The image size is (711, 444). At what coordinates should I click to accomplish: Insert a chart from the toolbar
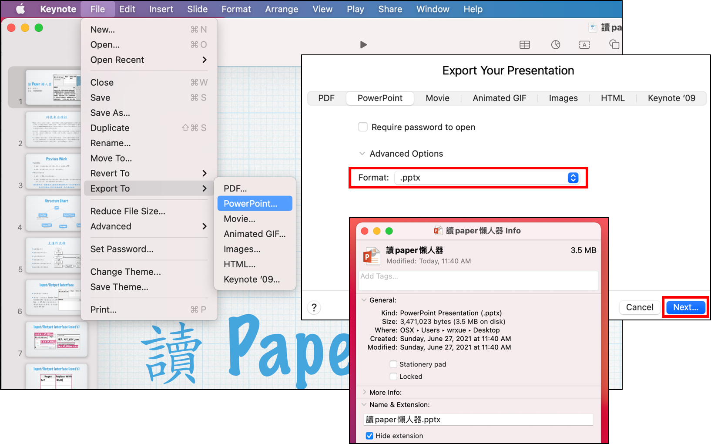[x=556, y=45]
